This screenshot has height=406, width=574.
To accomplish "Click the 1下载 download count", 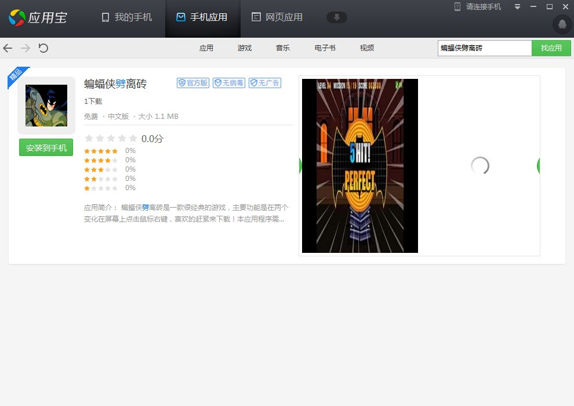I will click(93, 101).
